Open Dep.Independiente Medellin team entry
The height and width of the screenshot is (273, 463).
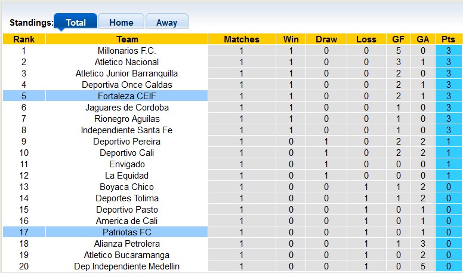(x=127, y=266)
